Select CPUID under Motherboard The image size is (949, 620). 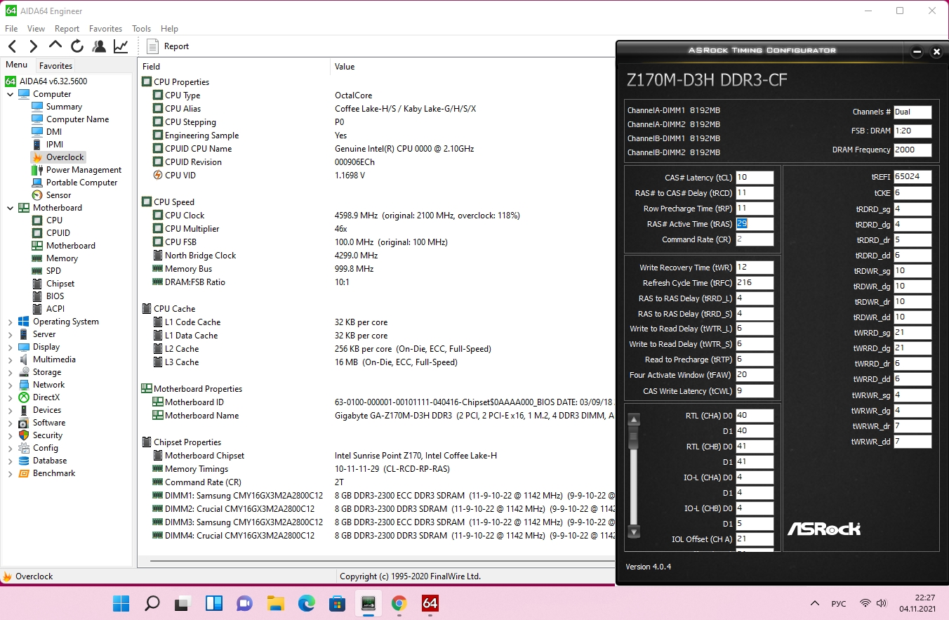pos(58,233)
